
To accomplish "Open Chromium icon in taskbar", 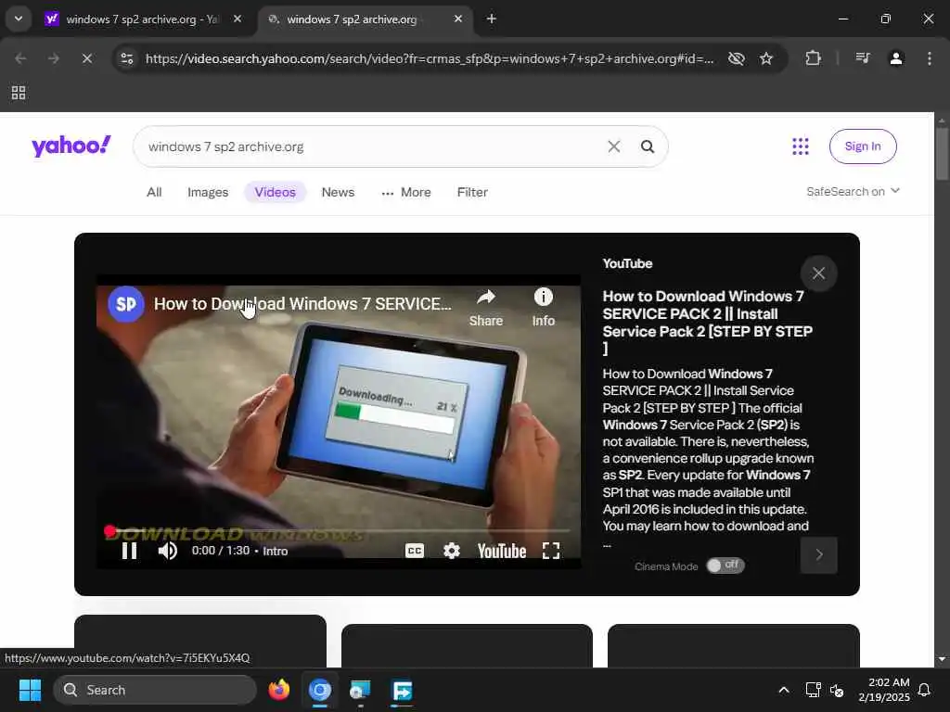I will point(320,690).
